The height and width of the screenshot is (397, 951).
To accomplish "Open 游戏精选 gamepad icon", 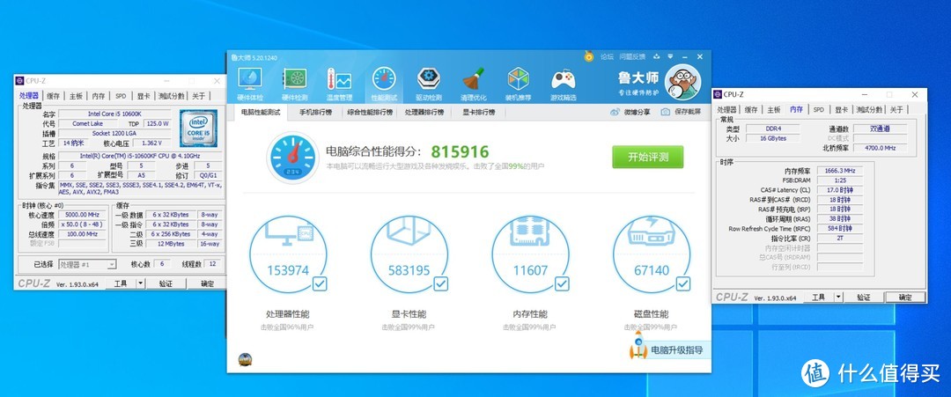I will 564,79.
